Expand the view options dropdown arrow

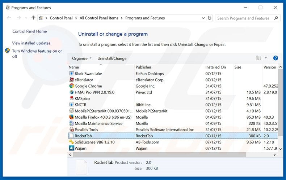click(266, 58)
